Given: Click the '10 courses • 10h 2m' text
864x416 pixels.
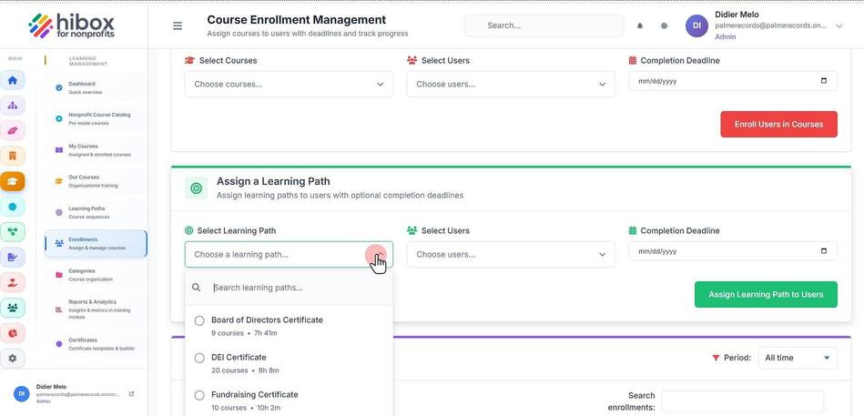Looking at the screenshot, I should pyautogui.click(x=246, y=409).
